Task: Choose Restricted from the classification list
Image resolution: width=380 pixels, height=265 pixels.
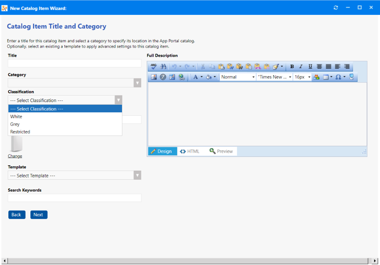Action: [20, 132]
